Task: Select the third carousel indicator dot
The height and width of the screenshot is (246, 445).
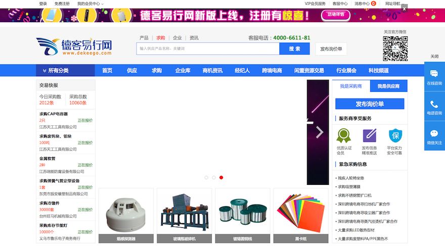Action: click(x=221, y=177)
